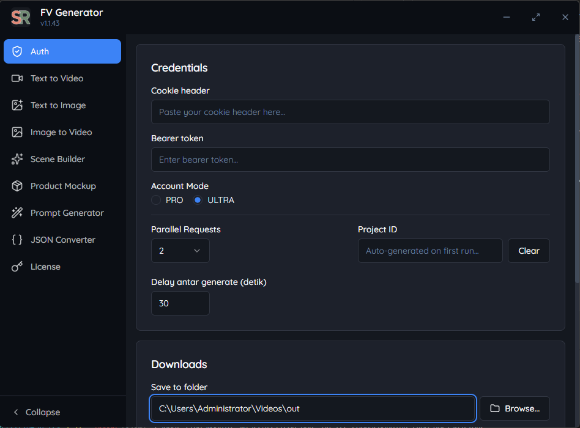Go to the License page

pos(62,267)
